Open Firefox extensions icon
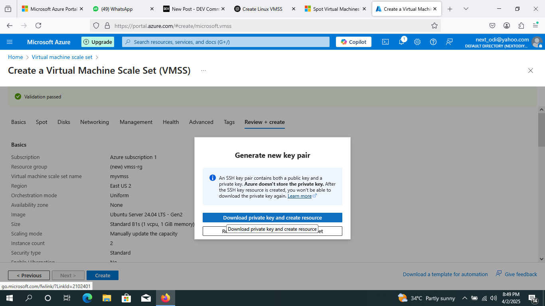 pyautogui.click(x=521, y=25)
